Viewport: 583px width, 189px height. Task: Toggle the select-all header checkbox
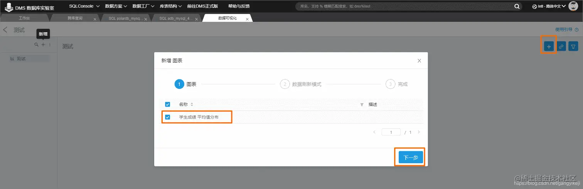[x=167, y=104]
